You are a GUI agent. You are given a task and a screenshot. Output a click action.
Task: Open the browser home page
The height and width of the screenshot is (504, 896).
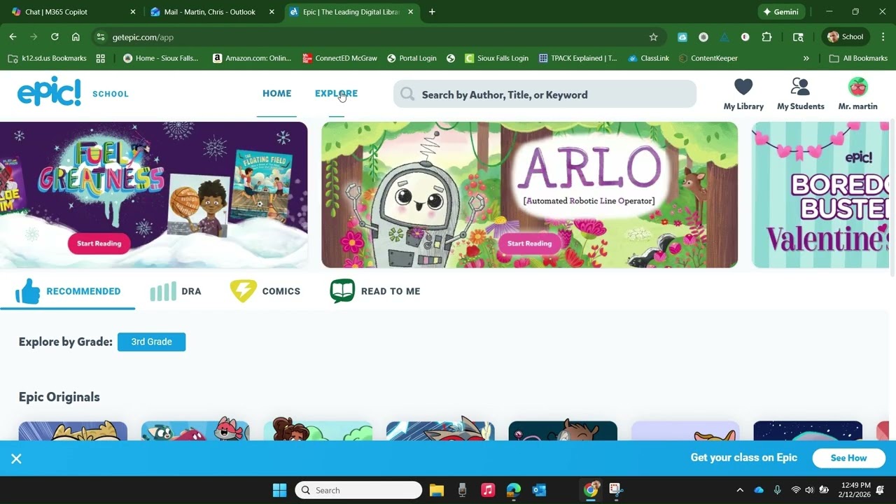76,37
